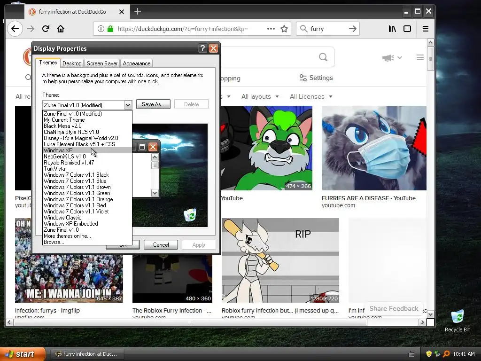Select TurkVista theme

click(87, 169)
